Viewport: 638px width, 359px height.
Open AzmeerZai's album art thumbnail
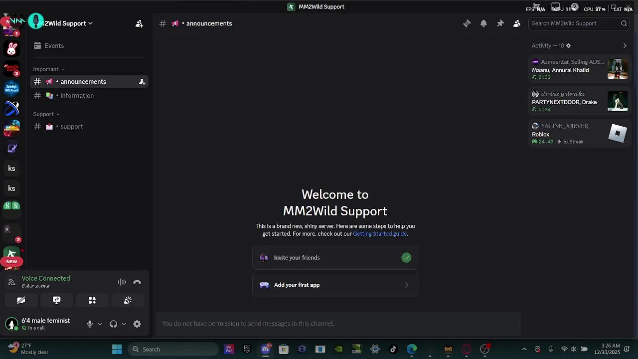tap(618, 69)
